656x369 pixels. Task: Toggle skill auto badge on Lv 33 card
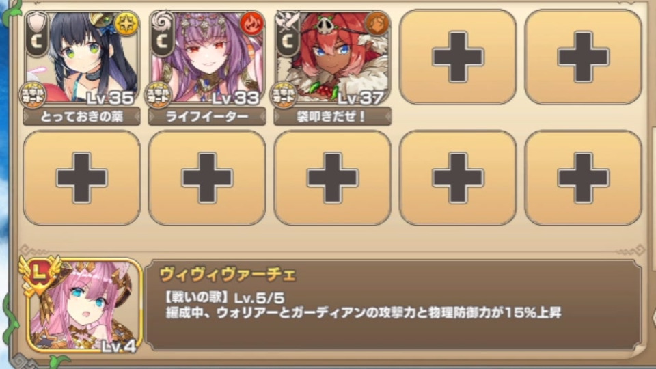pos(158,95)
